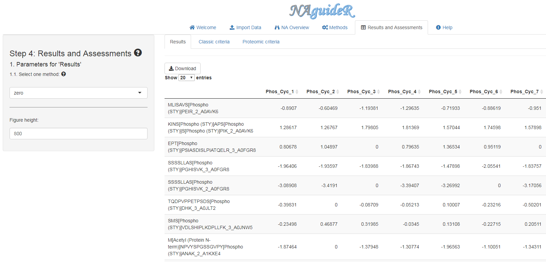546x262 pixels.
Task: Switch to the Proteomic criteria tab
Action: (x=261, y=42)
